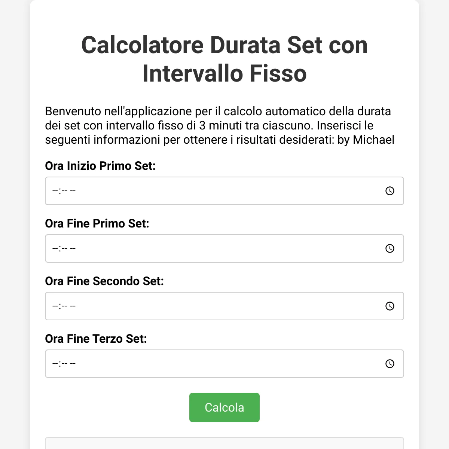Click the 'Ora Inizio Primo Set:' label

(x=100, y=166)
